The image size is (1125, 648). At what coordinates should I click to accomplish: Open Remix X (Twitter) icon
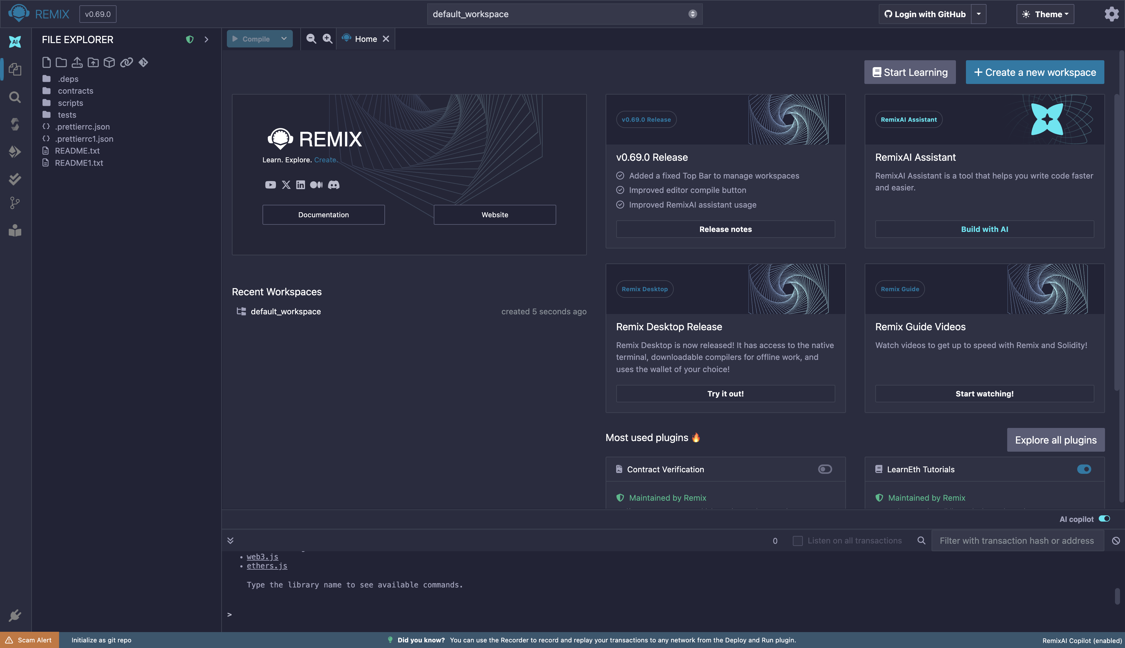click(286, 185)
